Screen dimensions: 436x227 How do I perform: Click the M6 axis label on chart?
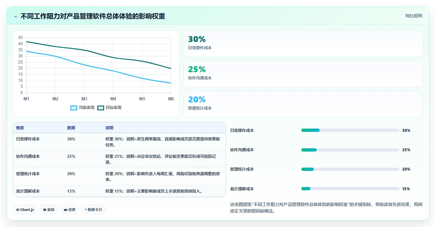[x=171, y=99]
